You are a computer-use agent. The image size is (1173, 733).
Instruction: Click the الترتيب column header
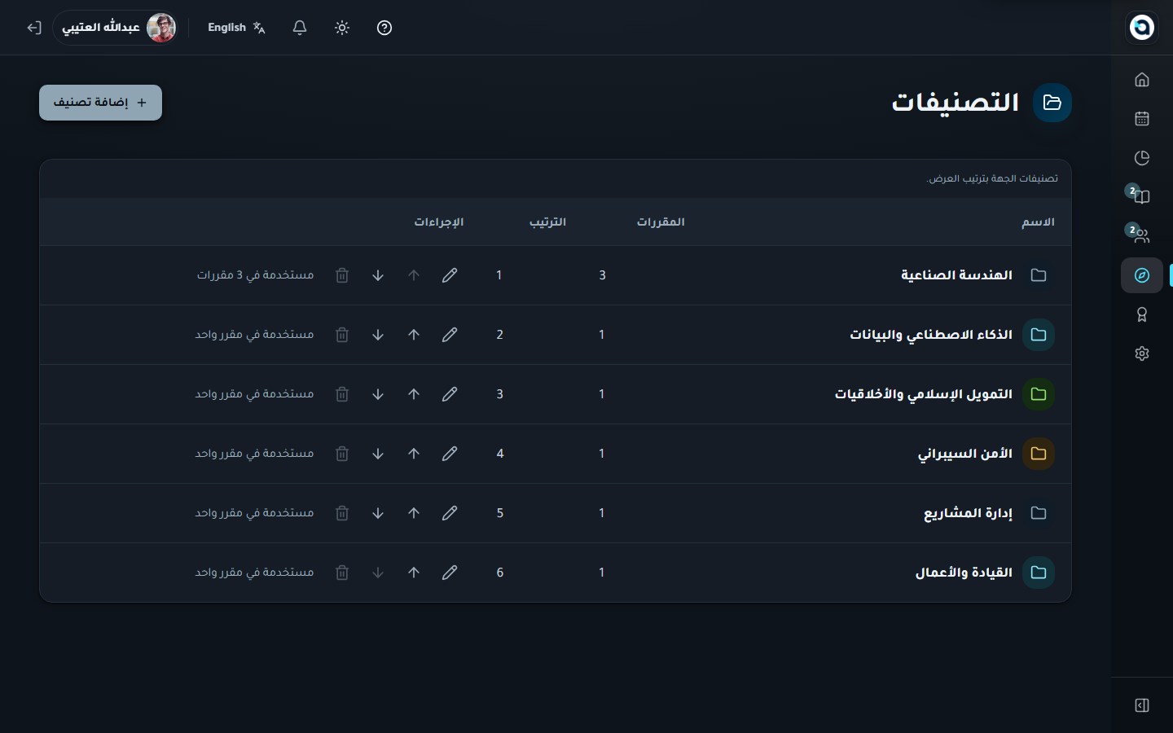[x=547, y=222]
